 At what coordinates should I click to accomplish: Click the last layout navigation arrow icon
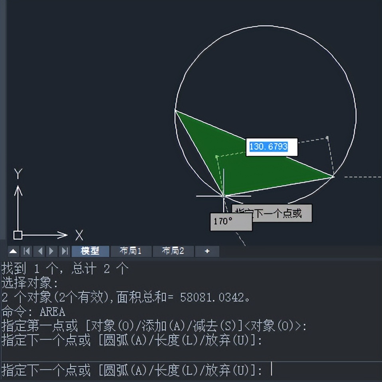64,251
